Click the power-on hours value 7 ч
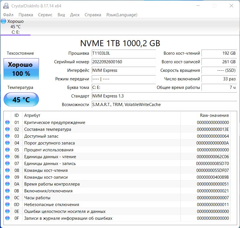Image resolution: width=240 pixels, height=228 pixels. [x=219, y=87]
